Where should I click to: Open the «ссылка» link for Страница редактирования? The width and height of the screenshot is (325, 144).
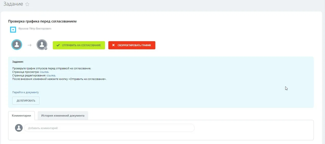tap(51, 76)
